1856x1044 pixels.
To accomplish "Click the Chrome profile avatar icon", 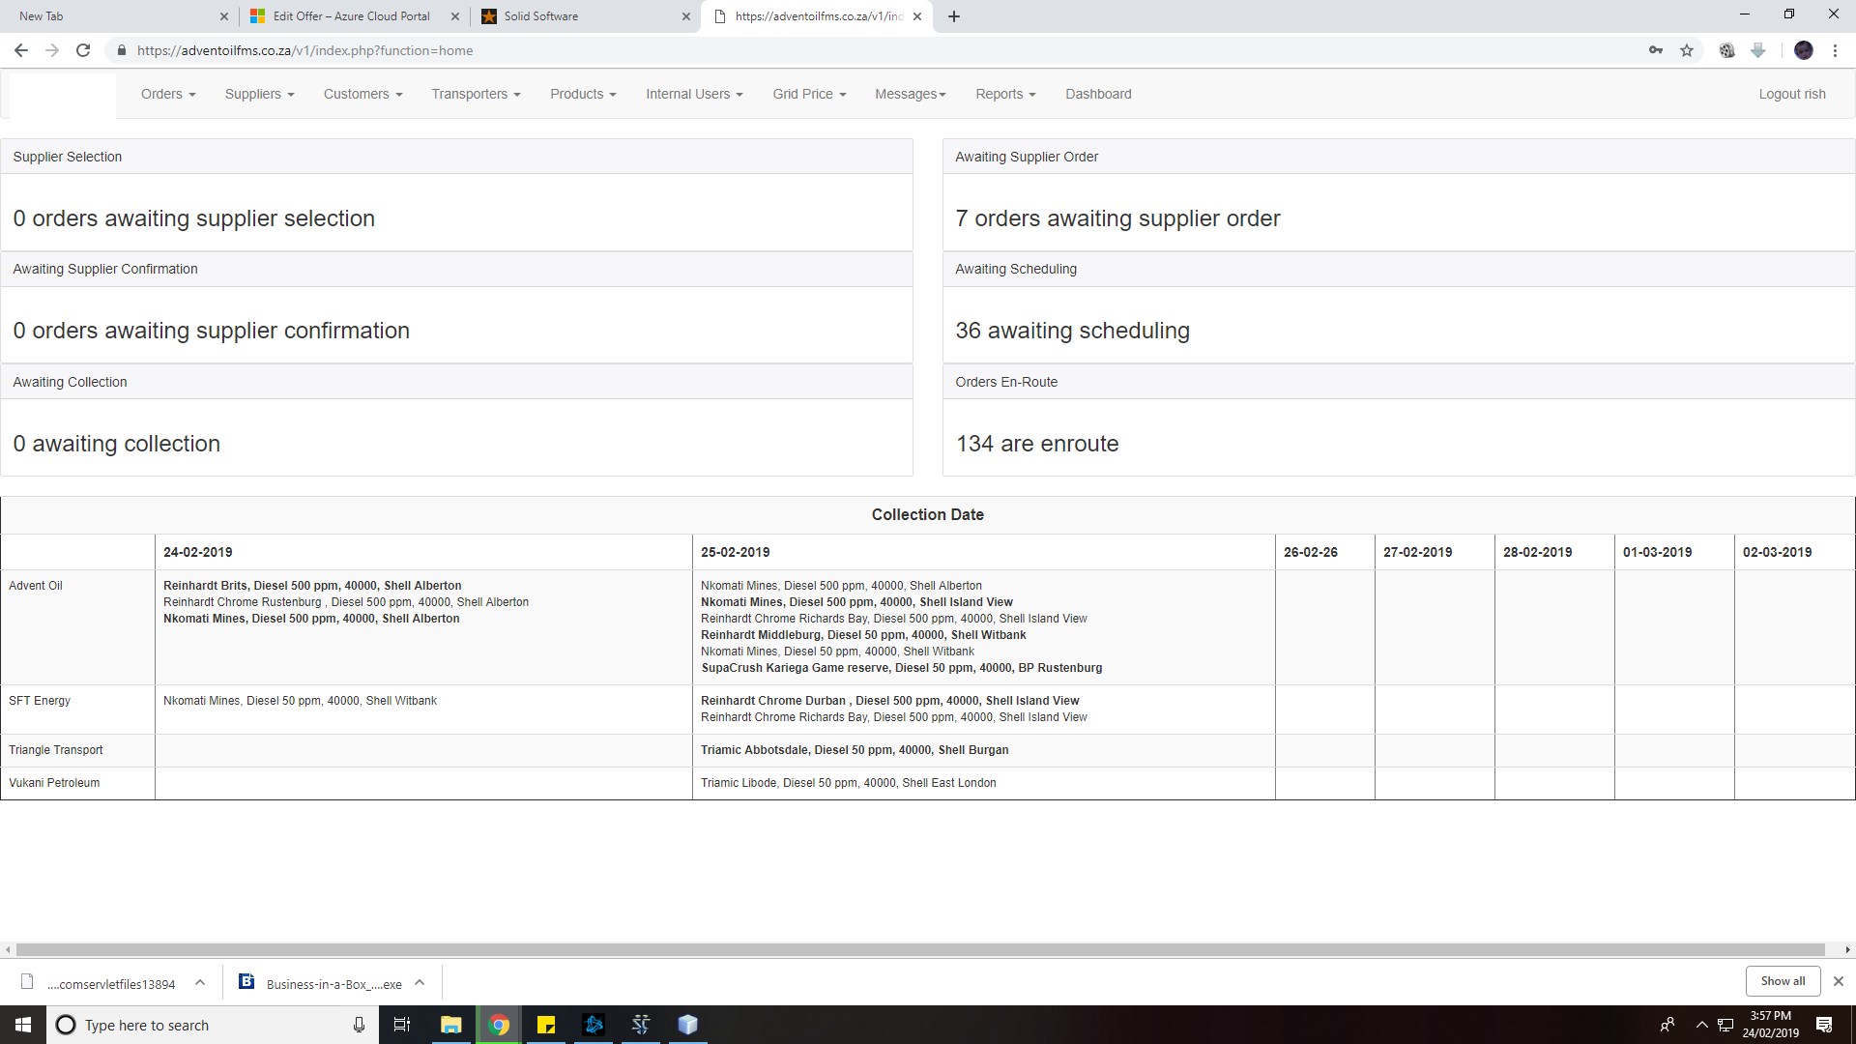I will click(x=1803, y=50).
